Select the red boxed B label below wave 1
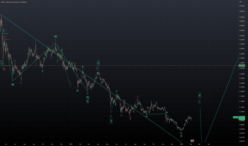 (x=4, y=69)
